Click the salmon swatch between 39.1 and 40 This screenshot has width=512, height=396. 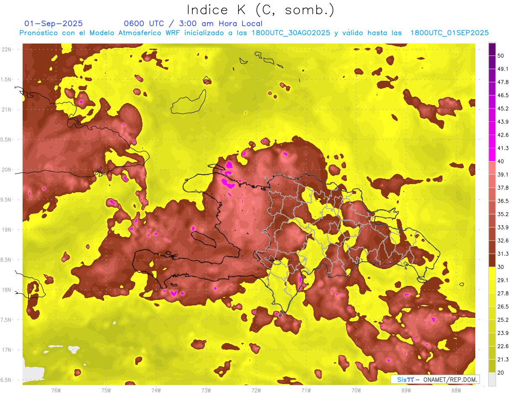click(492, 168)
